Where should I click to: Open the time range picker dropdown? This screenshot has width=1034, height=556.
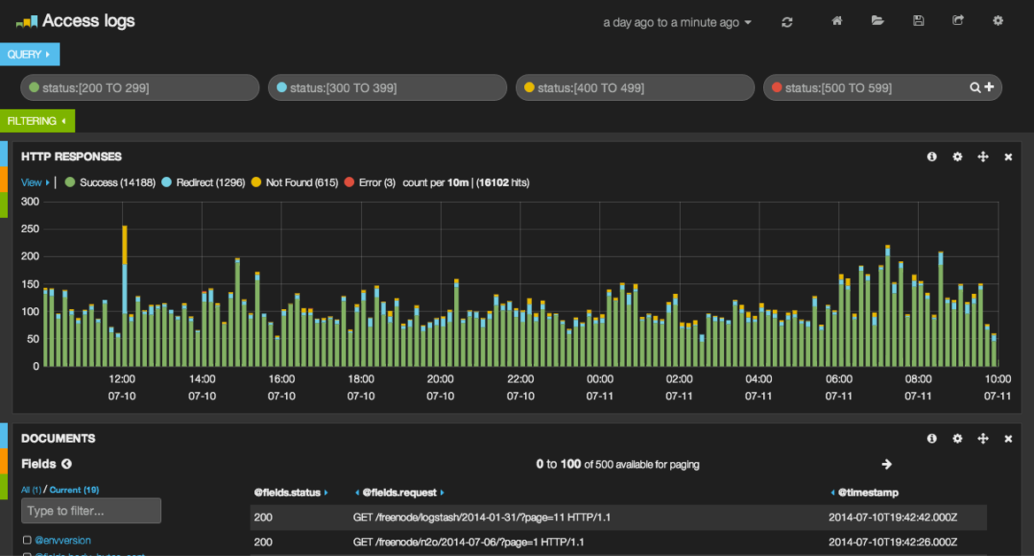click(x=677, y=22)
